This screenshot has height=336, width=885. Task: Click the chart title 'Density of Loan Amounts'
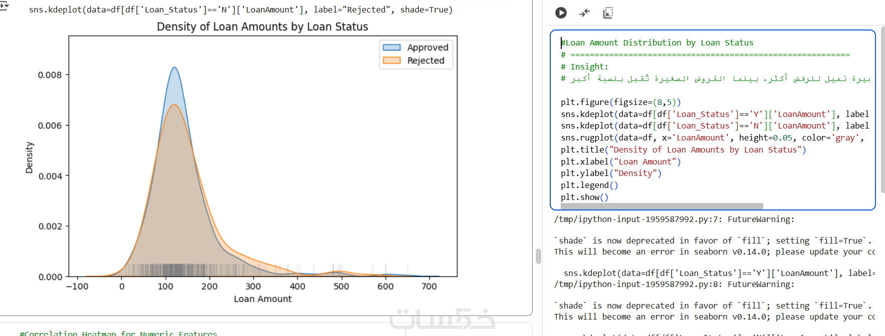[x=262, y=27]
